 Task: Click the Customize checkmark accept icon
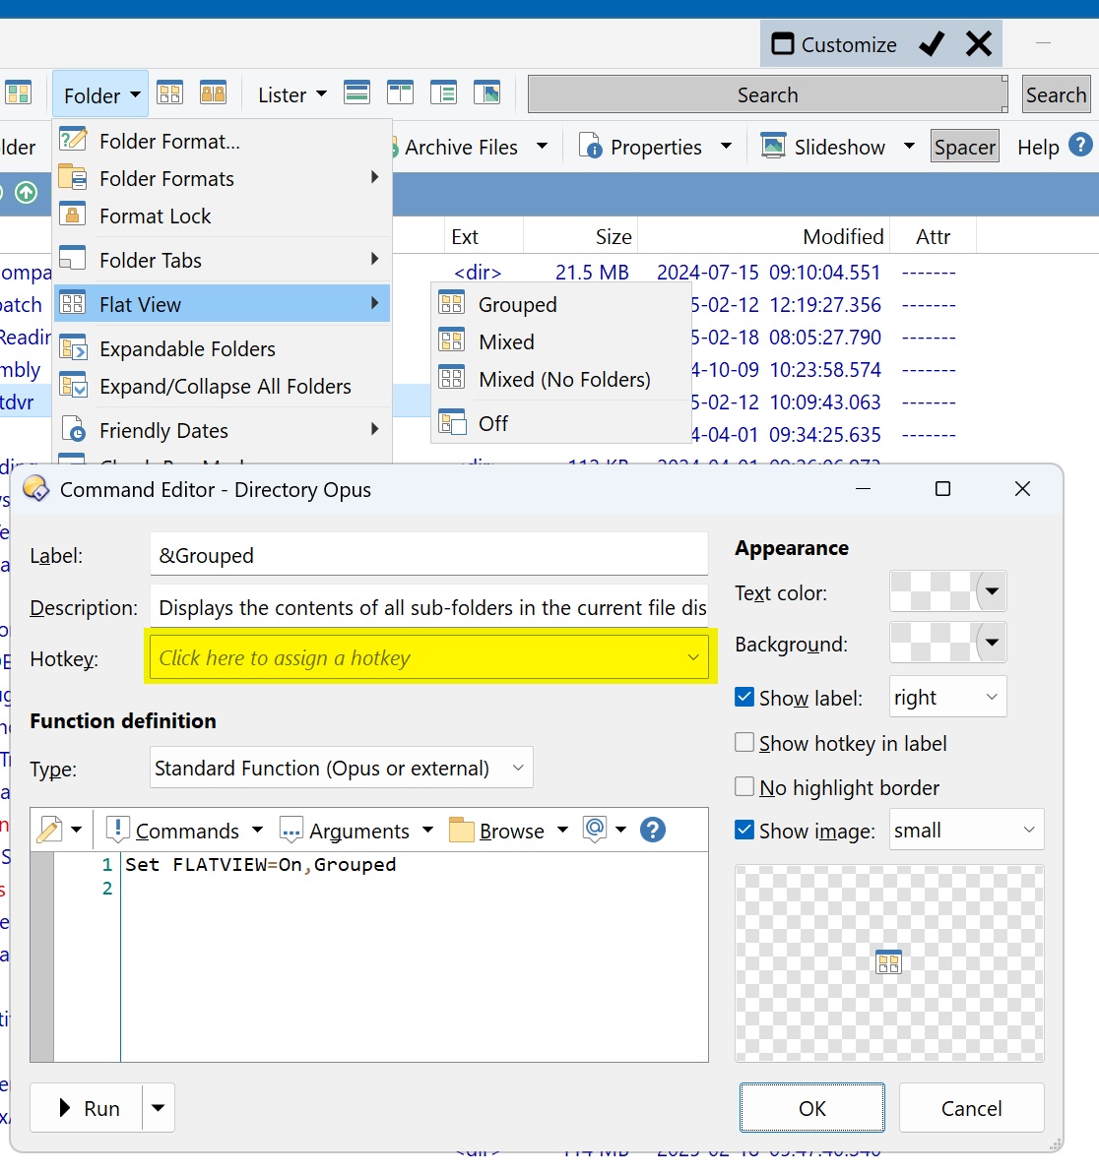[x=932, y=44]
